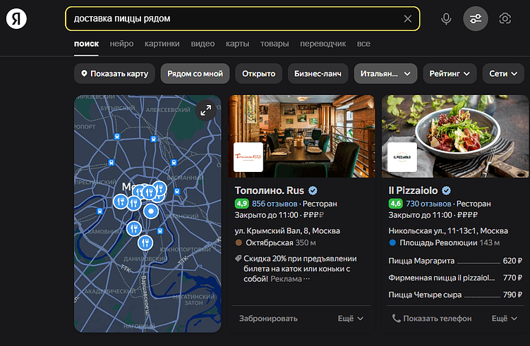Open the Рейтинг dropdown filter
The image size is (530, 346).
[x=450, y=73]
